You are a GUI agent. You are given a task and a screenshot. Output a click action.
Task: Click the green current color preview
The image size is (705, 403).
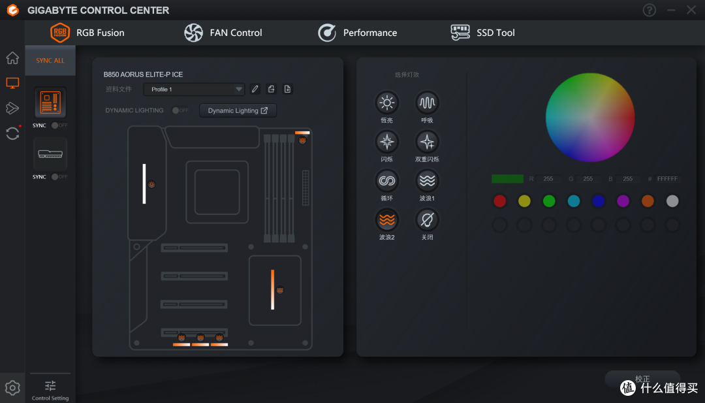point(507,178)
